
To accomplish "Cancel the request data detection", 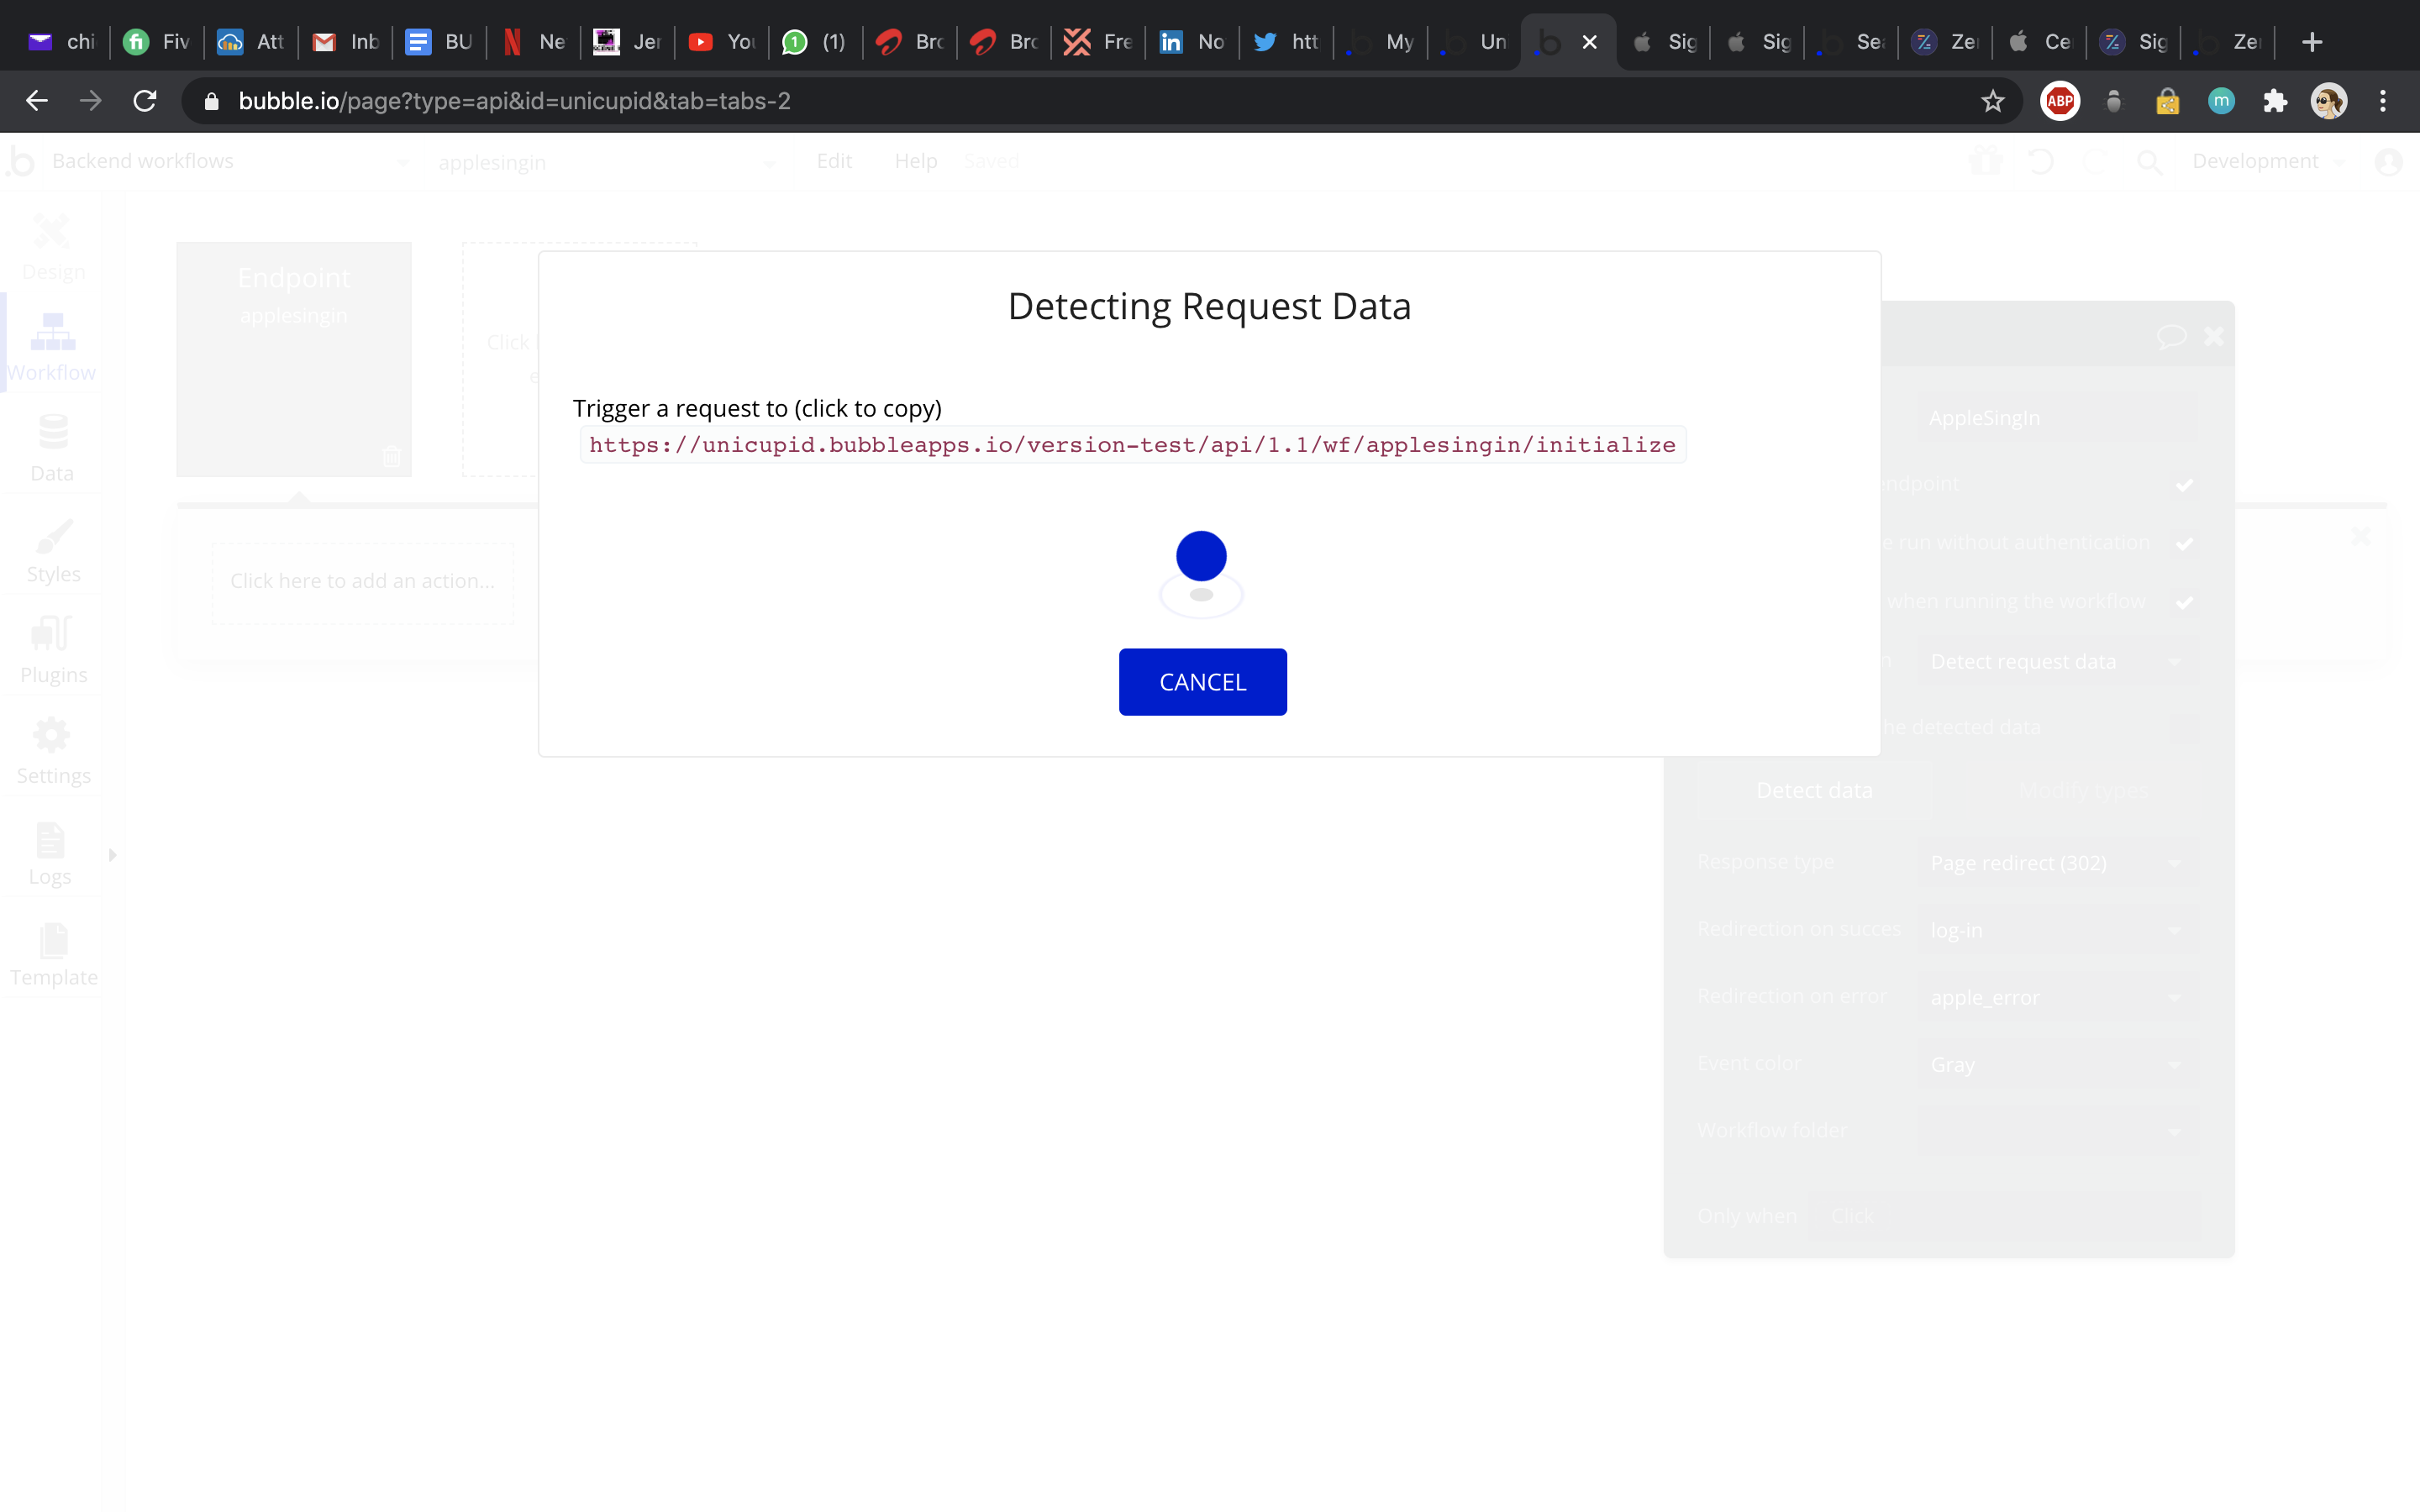I will (1202, 682).
